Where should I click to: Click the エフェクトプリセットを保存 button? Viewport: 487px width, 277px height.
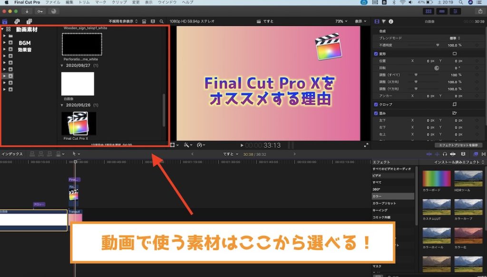pos(459,146)
